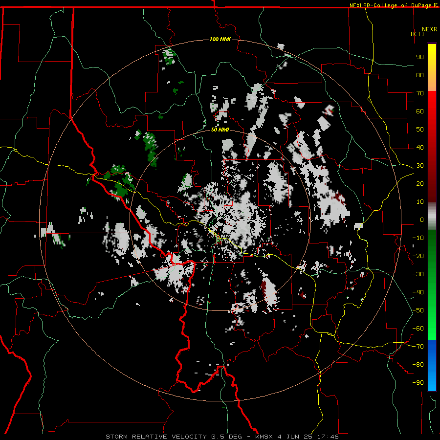Click the 0 value on the velocity scale
Viewport: 440px width, 440px height.
[422, 220]
